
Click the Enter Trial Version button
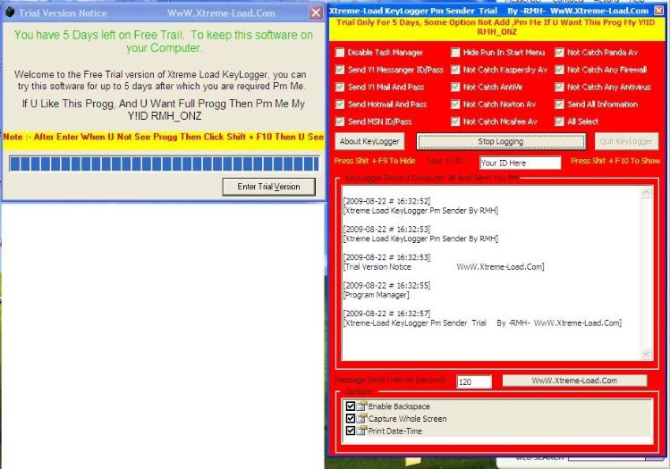tap(268, 187)
